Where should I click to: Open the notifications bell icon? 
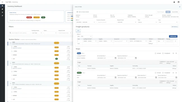pyautogui.click(x=174, y=2)
